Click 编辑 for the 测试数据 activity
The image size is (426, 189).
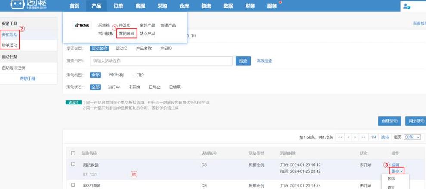click(x=395, y=165)
